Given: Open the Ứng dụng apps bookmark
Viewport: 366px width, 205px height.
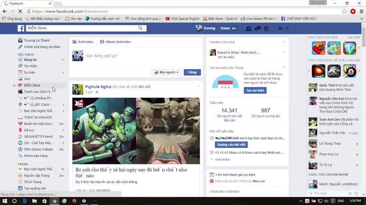Looking at the screenshot, I should point(12,18).
